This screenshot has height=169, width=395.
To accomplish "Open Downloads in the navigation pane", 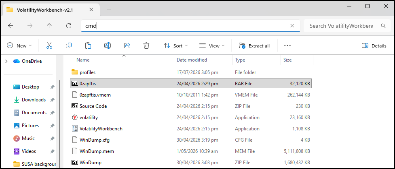I will tap(34, 100).
